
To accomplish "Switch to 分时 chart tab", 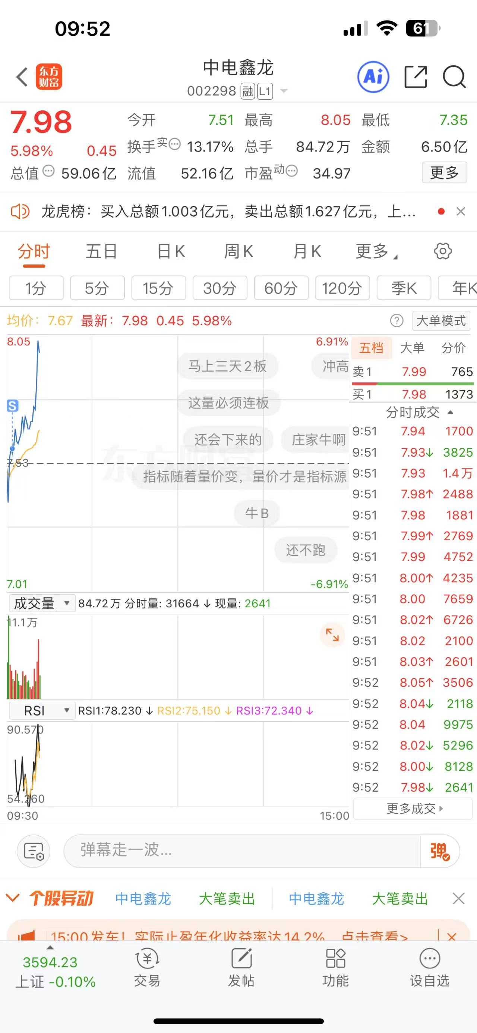I will [34, 252].
